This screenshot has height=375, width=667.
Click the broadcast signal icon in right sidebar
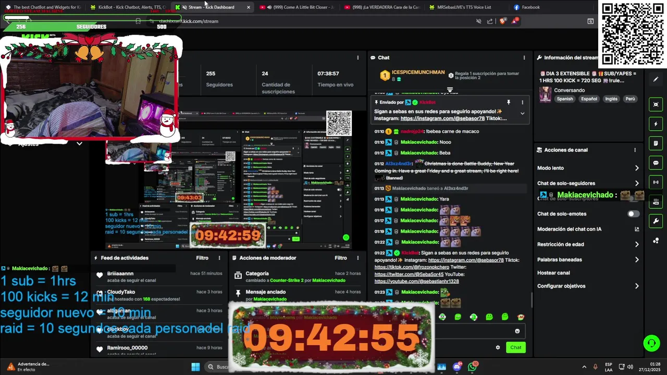click(x=656, y=182)
